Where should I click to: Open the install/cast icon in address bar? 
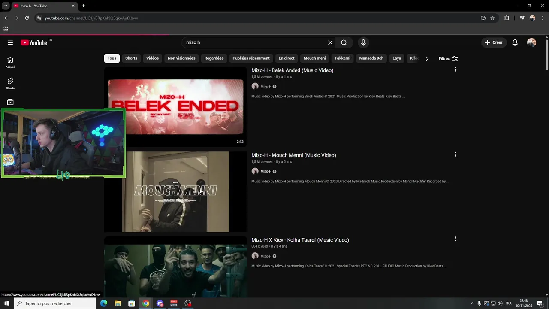(x=483, y=18)
